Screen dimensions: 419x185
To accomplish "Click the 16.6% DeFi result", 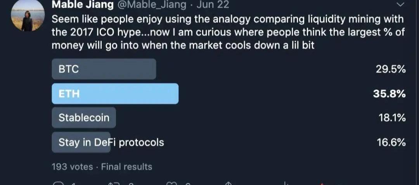I will pyautogui.click(x=391, y=142).
